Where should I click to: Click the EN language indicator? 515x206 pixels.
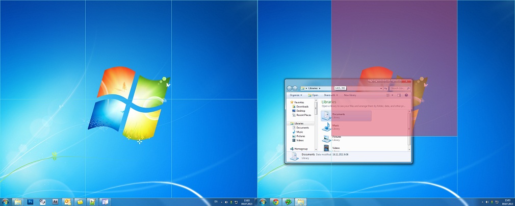click(216, 201)
